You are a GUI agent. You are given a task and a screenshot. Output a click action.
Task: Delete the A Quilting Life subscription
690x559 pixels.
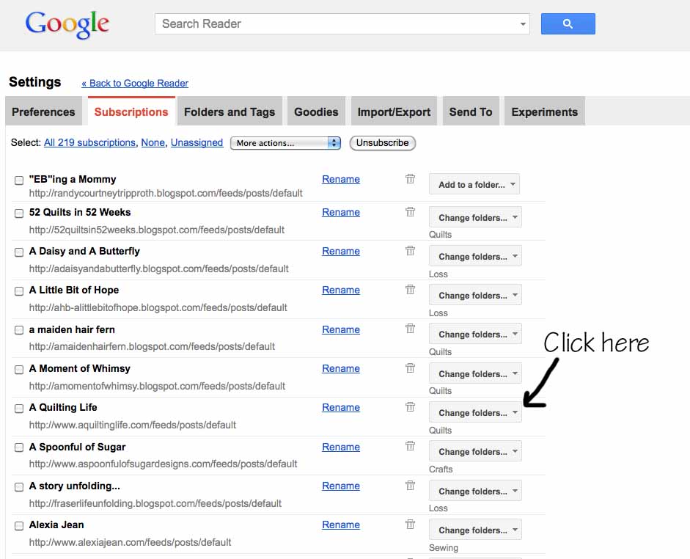coord(410,407)
